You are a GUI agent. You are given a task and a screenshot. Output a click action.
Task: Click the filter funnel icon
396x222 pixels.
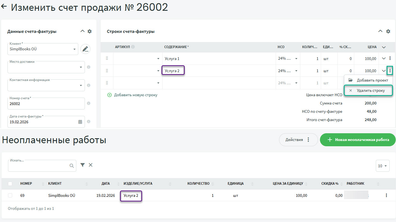(x=82, y=165)
